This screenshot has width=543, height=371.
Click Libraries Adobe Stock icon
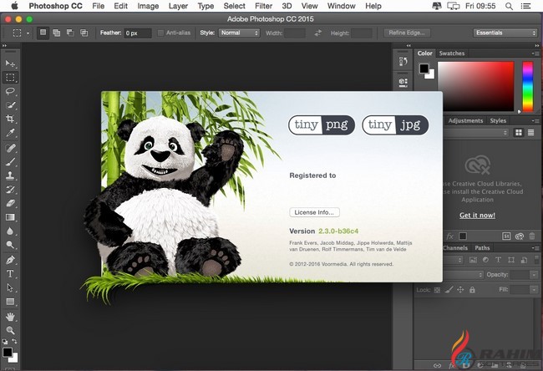point(506,236)
